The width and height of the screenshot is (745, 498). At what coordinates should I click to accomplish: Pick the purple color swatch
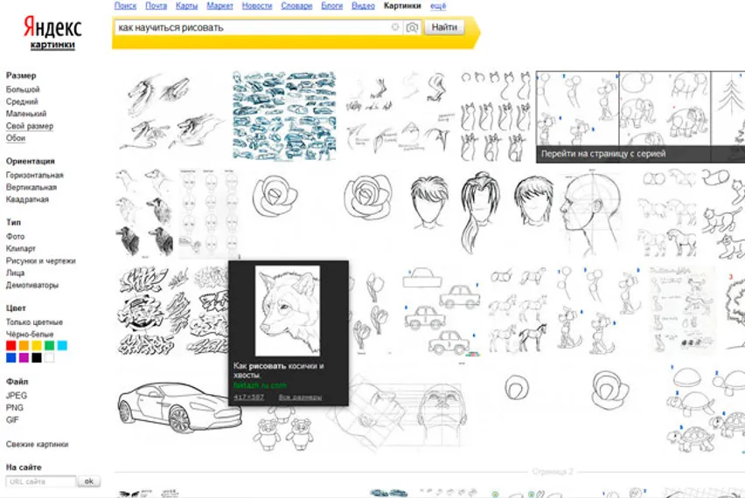click(x=24, y=358)
